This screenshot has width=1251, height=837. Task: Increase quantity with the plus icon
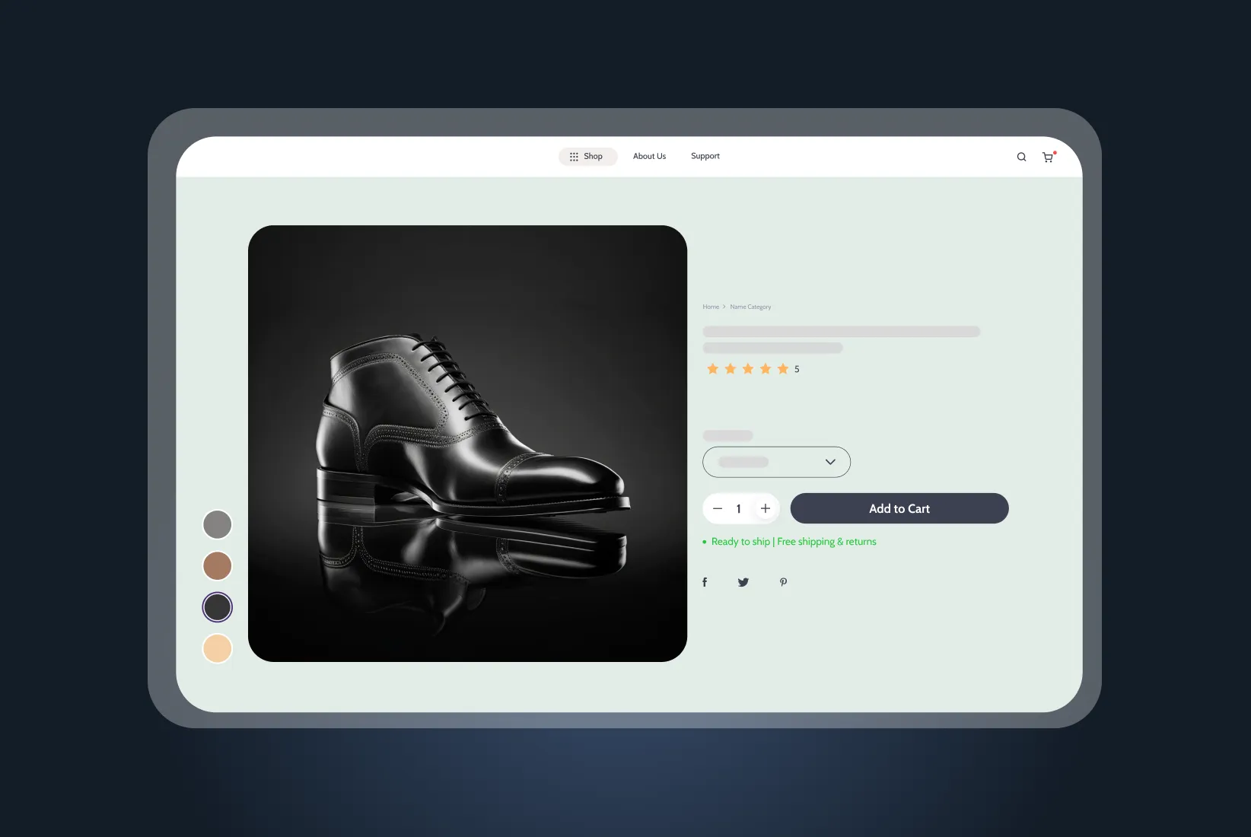tap(766, 508)
